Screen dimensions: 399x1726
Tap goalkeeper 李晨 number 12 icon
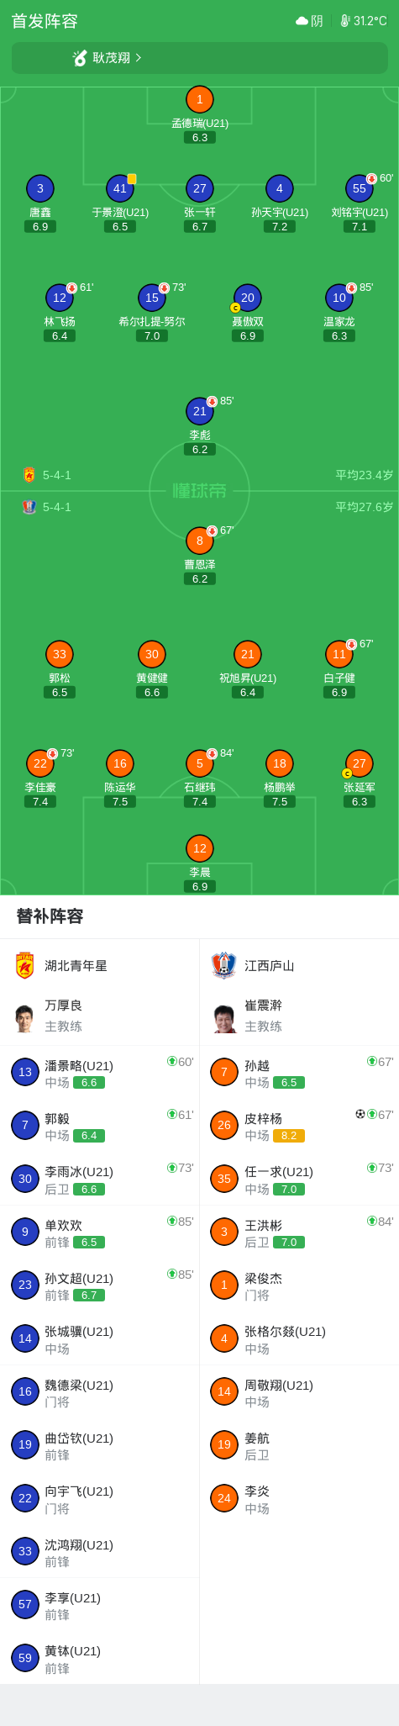pos(200,849)
